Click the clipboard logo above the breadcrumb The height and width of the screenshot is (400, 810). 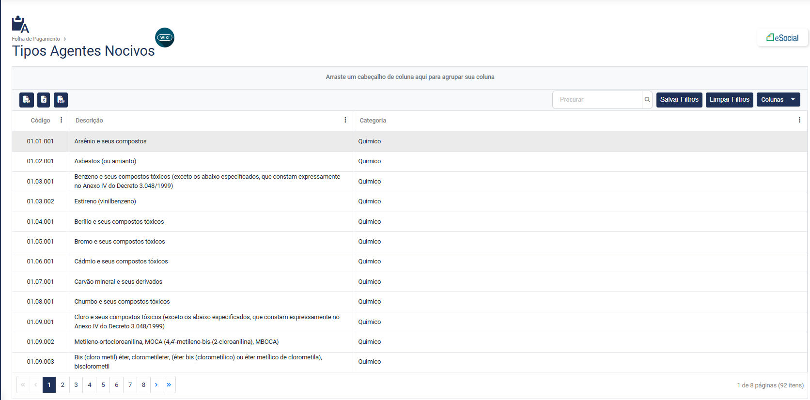point(20,25)
